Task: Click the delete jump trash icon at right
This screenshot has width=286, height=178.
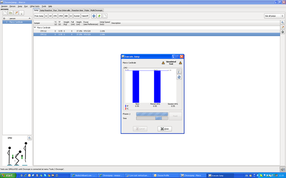Action: (x=282, y=32)
